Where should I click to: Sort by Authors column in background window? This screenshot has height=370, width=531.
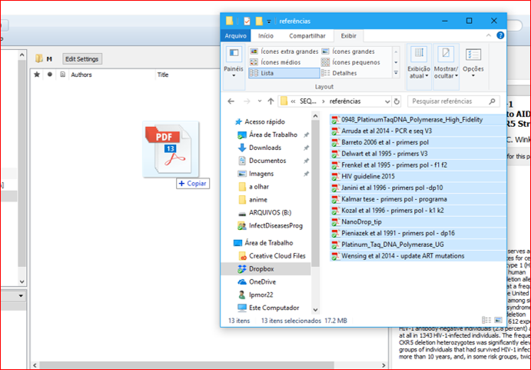(81, 75)
